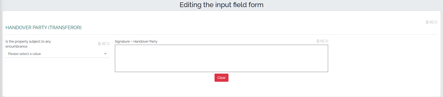The width and height of the screenshot is (443, 97).
Task: Expand the encumbrance dropdown chevron arrow
Action: (x=105, y=54)
